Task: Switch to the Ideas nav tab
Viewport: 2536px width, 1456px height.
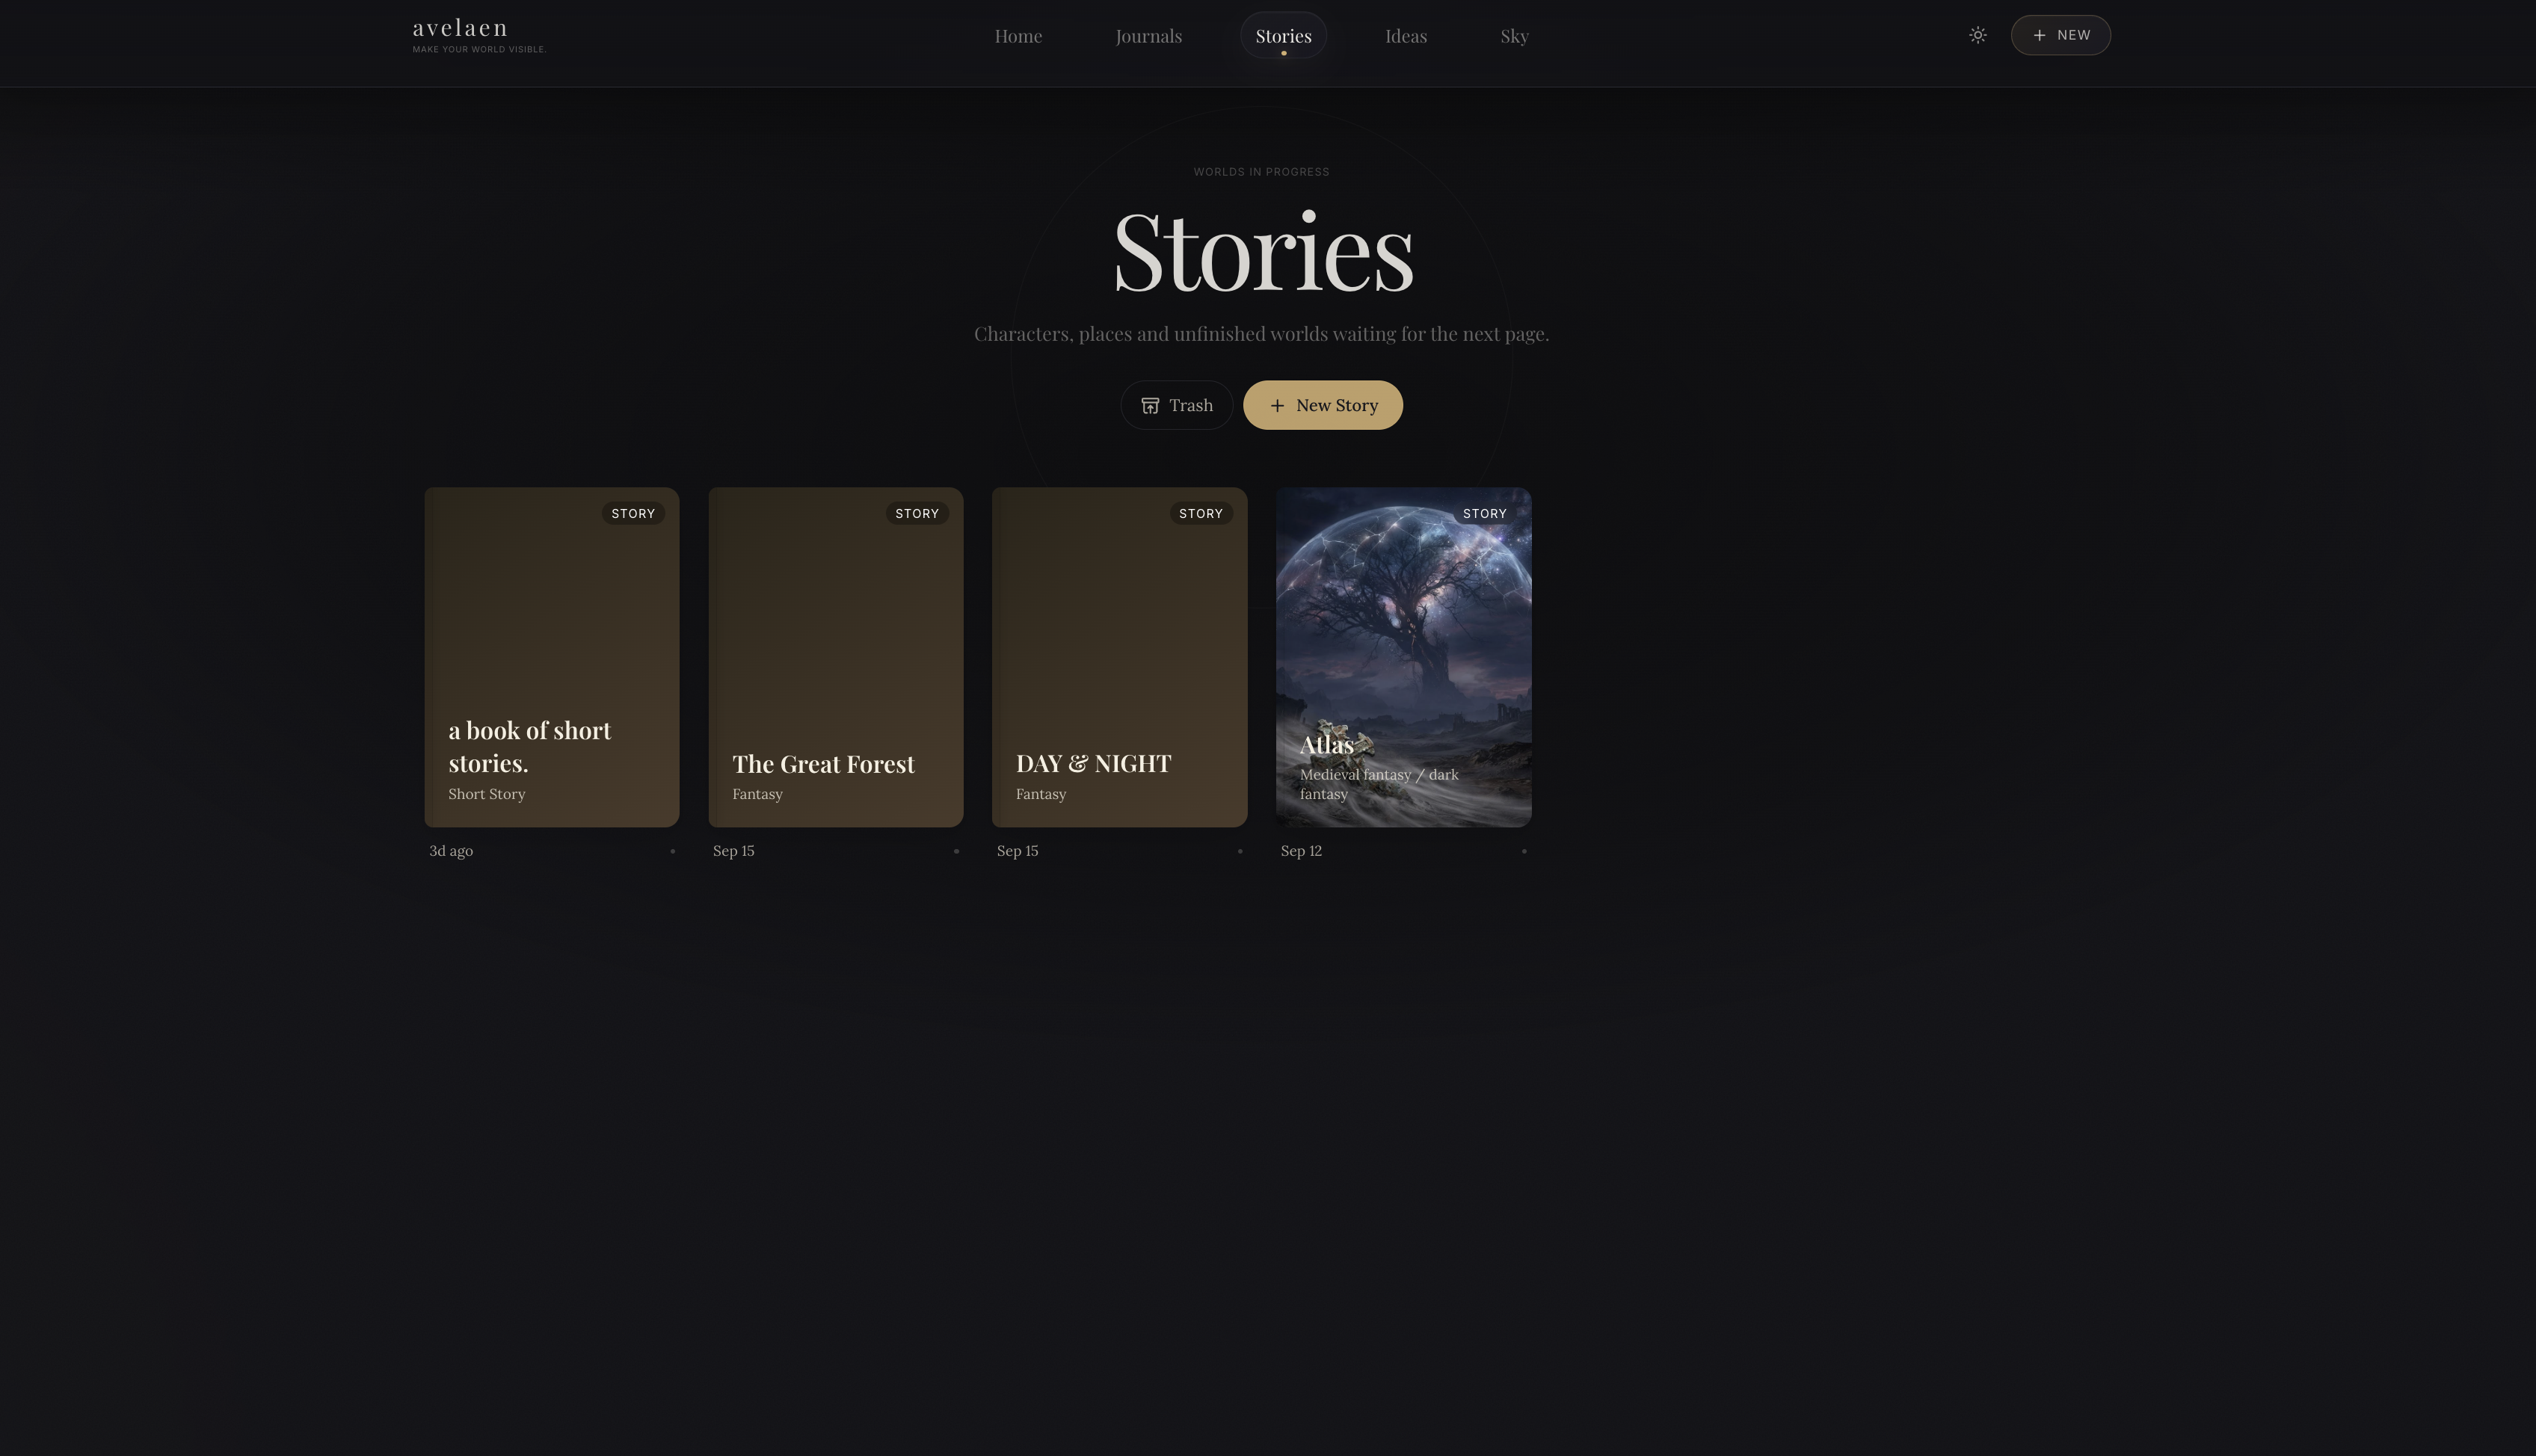Action: point(1405,36)
